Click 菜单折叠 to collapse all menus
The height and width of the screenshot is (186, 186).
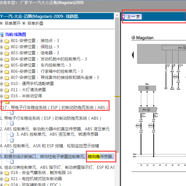[35, 23]
